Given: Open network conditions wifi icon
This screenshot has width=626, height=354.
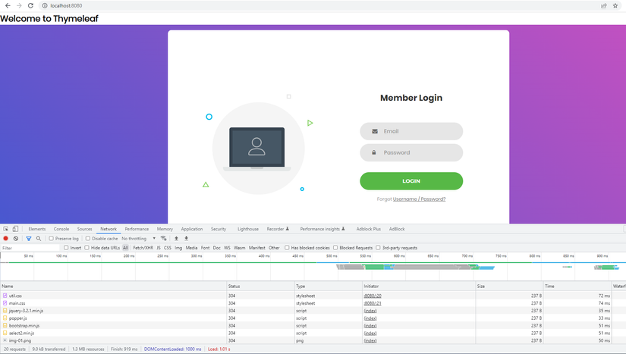Looking at the screenshot, I should pyautogui.click(x=163, y=238).
